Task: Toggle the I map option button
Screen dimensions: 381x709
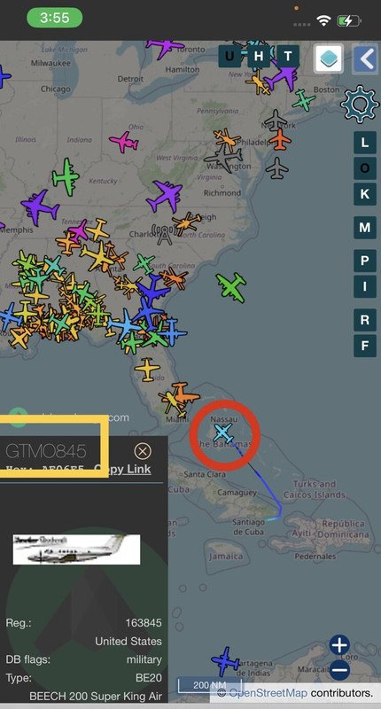Action: [365, 286]
